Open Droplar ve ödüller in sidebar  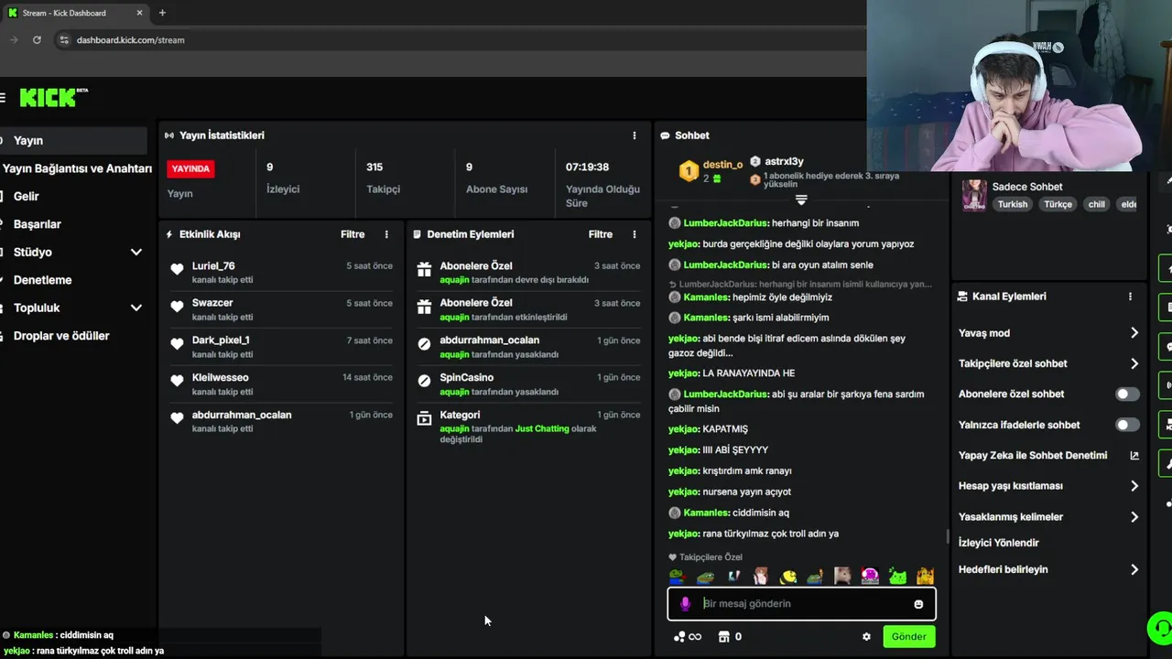[x=61, y=336]
